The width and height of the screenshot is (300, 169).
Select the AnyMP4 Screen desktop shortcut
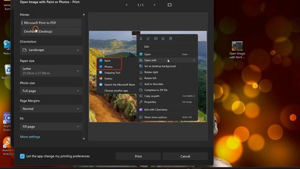pos(7,122)
